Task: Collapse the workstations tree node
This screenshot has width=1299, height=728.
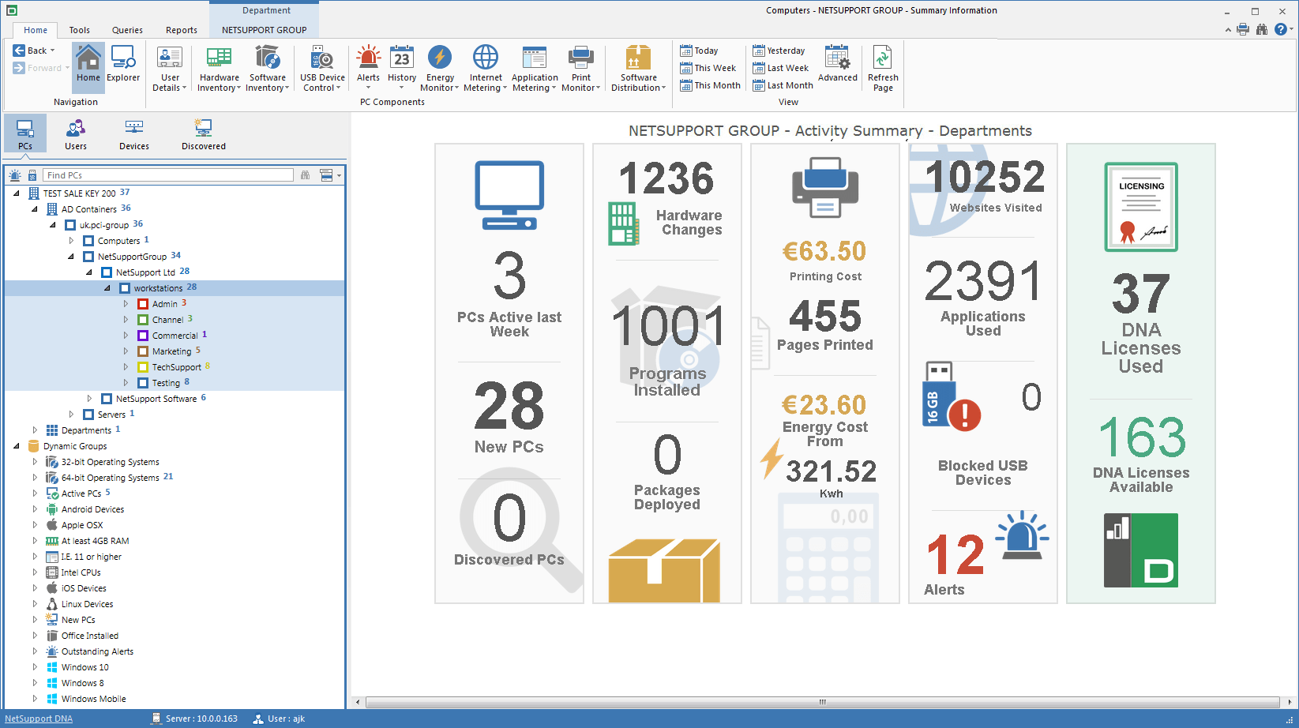Action: pyautogui.click(x=107, y=287)
